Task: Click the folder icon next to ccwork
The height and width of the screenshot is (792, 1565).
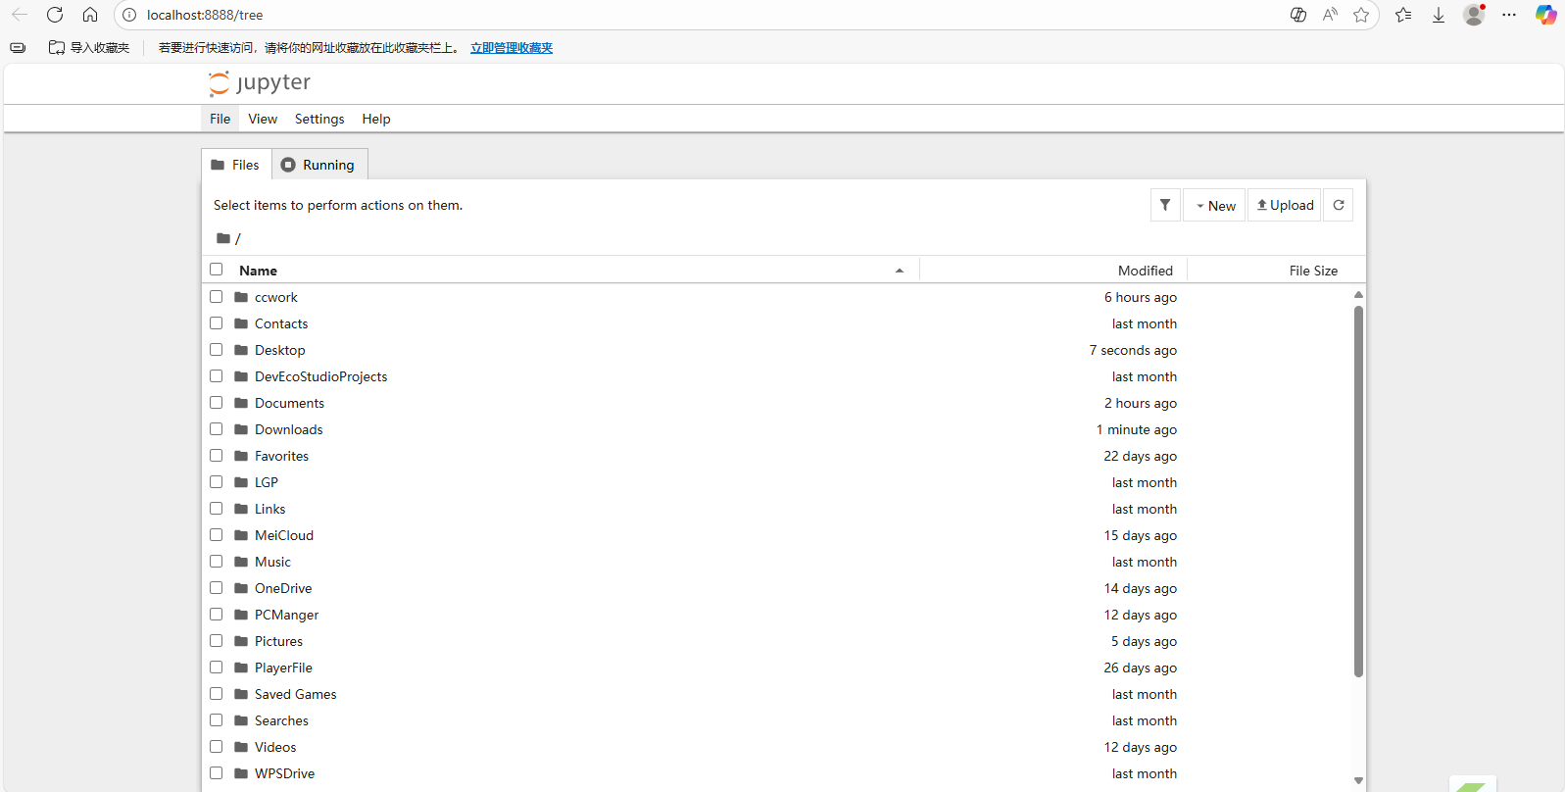Action: click(x=241, y=297)
